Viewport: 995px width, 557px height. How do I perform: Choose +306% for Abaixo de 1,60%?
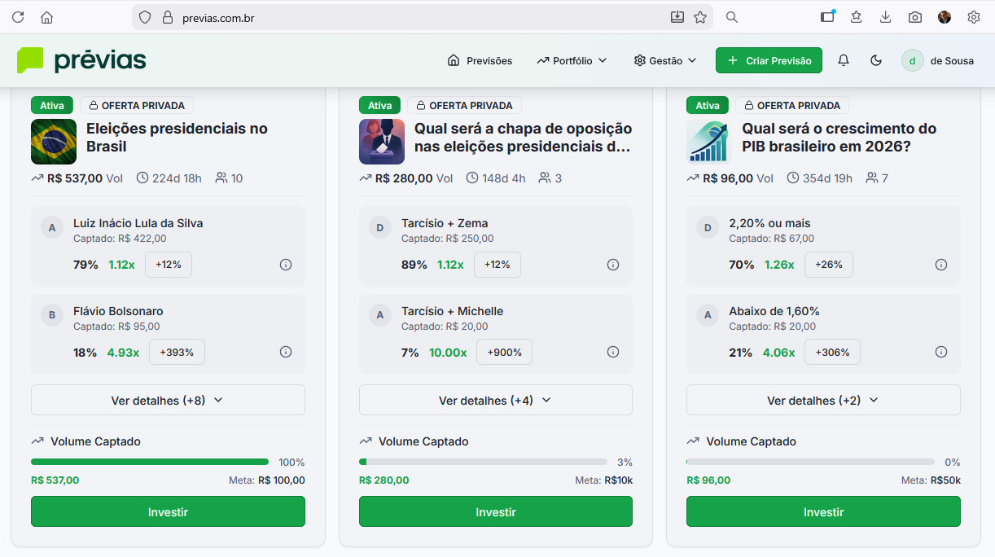pyautogui.click(x=832, y=352)
